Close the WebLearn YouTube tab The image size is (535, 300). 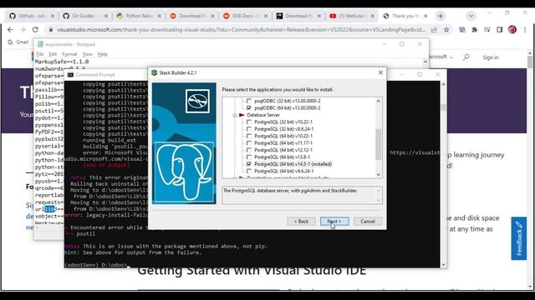pos(372,16)
